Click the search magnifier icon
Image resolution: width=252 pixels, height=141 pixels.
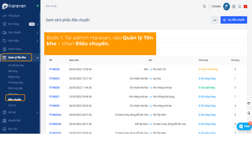coord(204,7)
